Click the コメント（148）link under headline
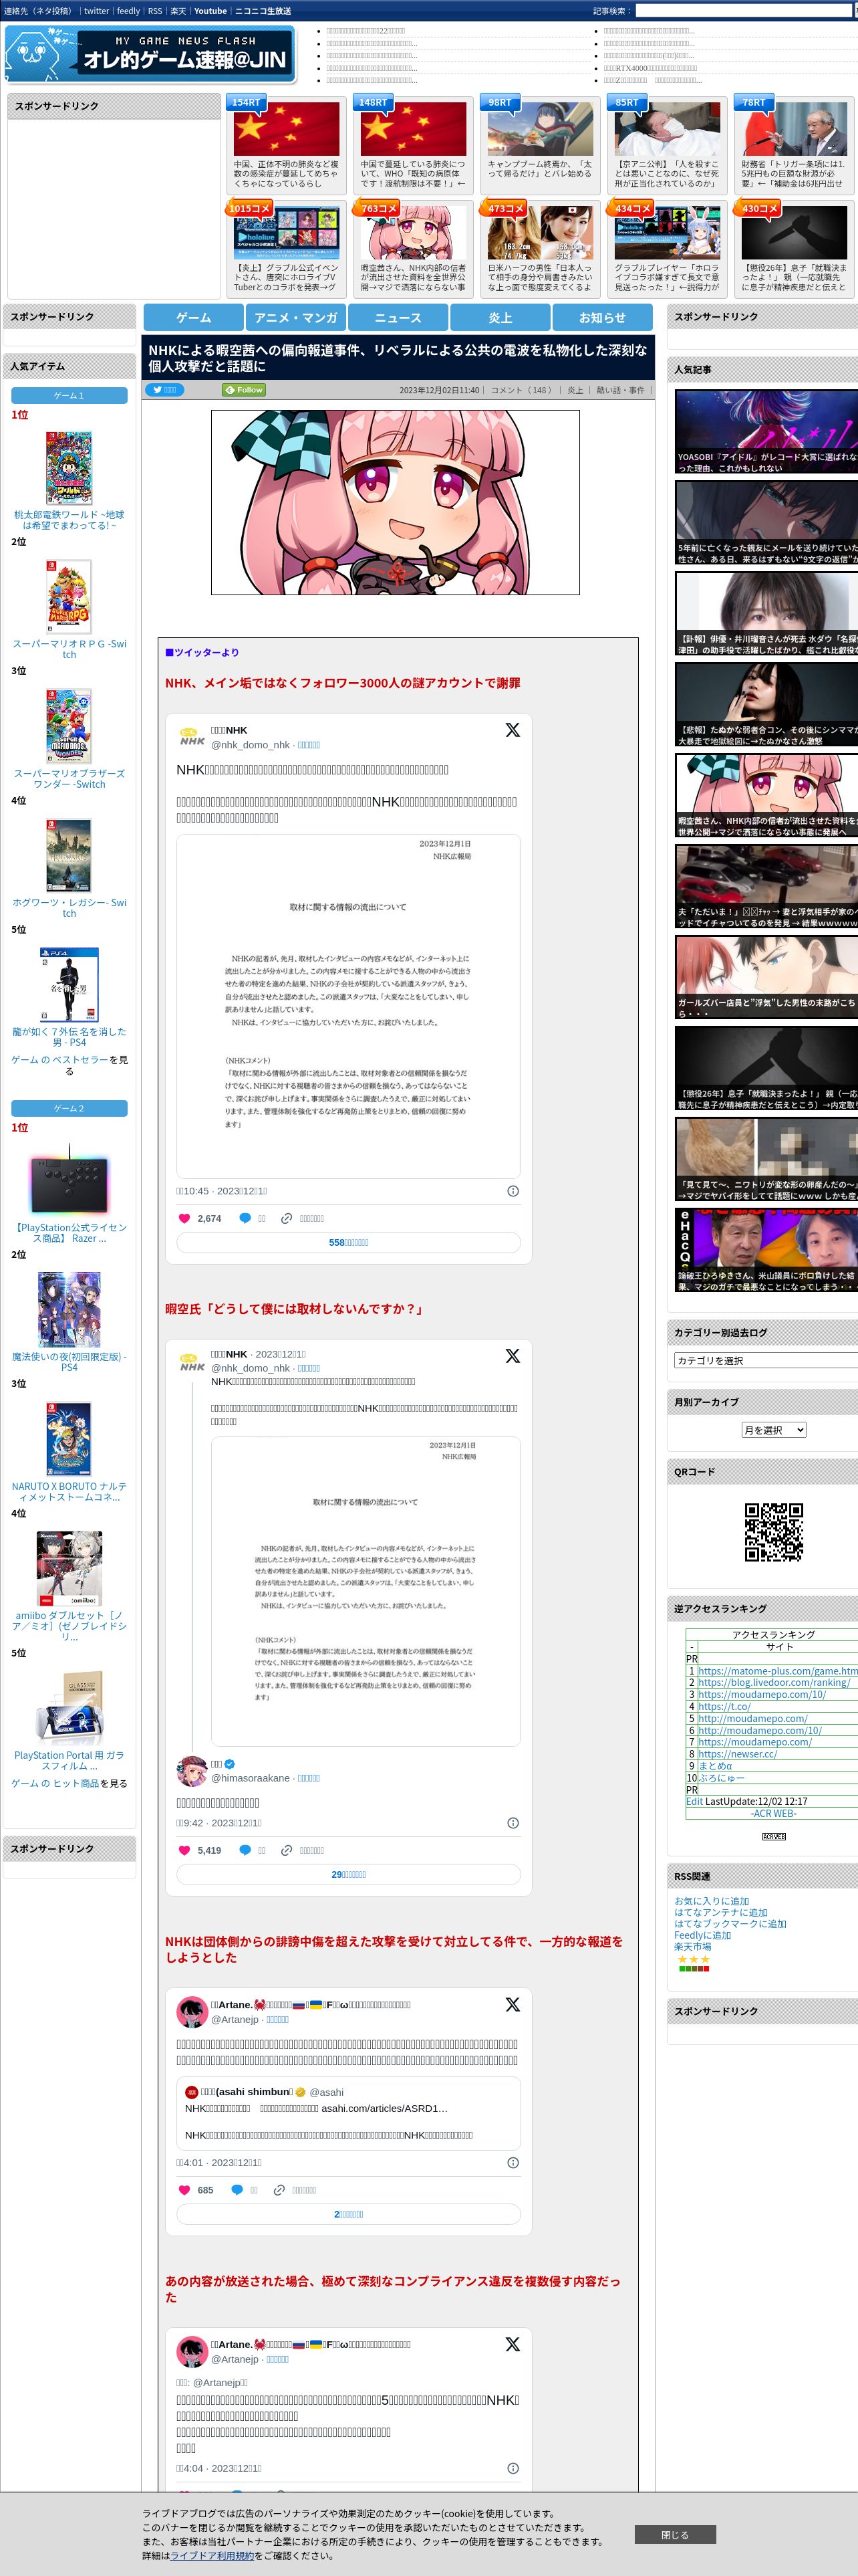 pyautogui.click(x=521, y=390)
